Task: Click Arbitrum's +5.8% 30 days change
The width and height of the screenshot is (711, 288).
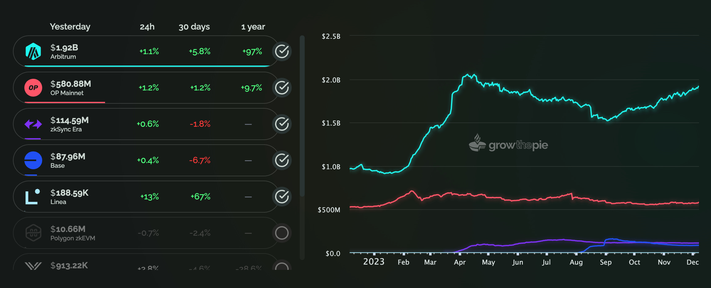Action: pyautogui.click(x=200, y=51)
